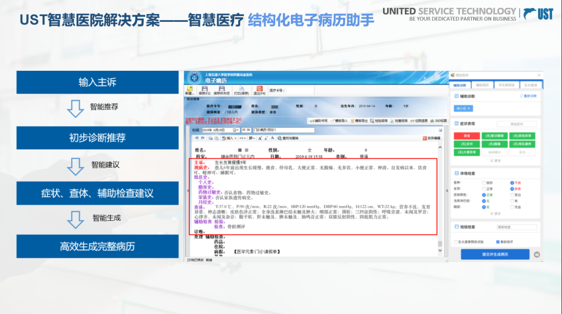Click the 保存并关闭 save and close icon
The height and width of the screenshot is (314, 562).
(x=222, y=89)
